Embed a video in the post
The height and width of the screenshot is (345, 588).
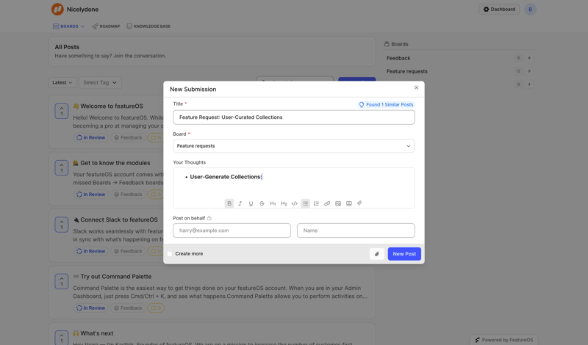coord(348,203)
